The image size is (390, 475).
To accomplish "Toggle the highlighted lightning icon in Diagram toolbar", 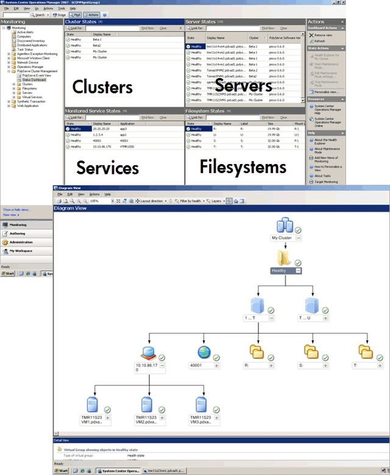I will pyautogui.click(x=229, y=201).
